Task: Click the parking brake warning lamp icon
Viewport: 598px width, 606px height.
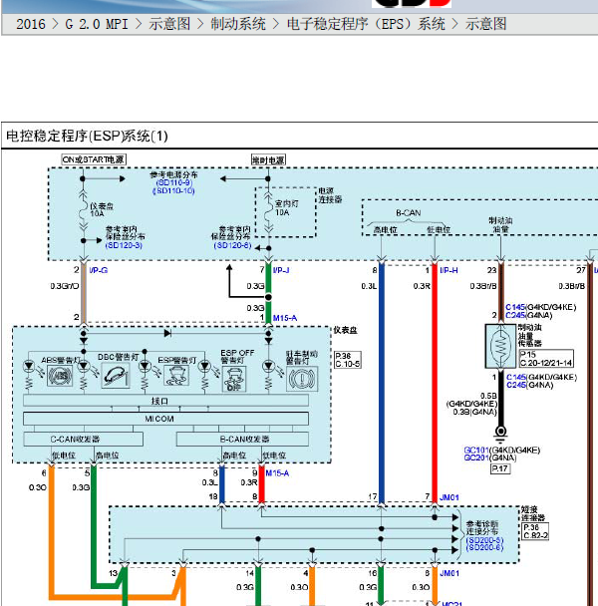Action: click(302, 379)
